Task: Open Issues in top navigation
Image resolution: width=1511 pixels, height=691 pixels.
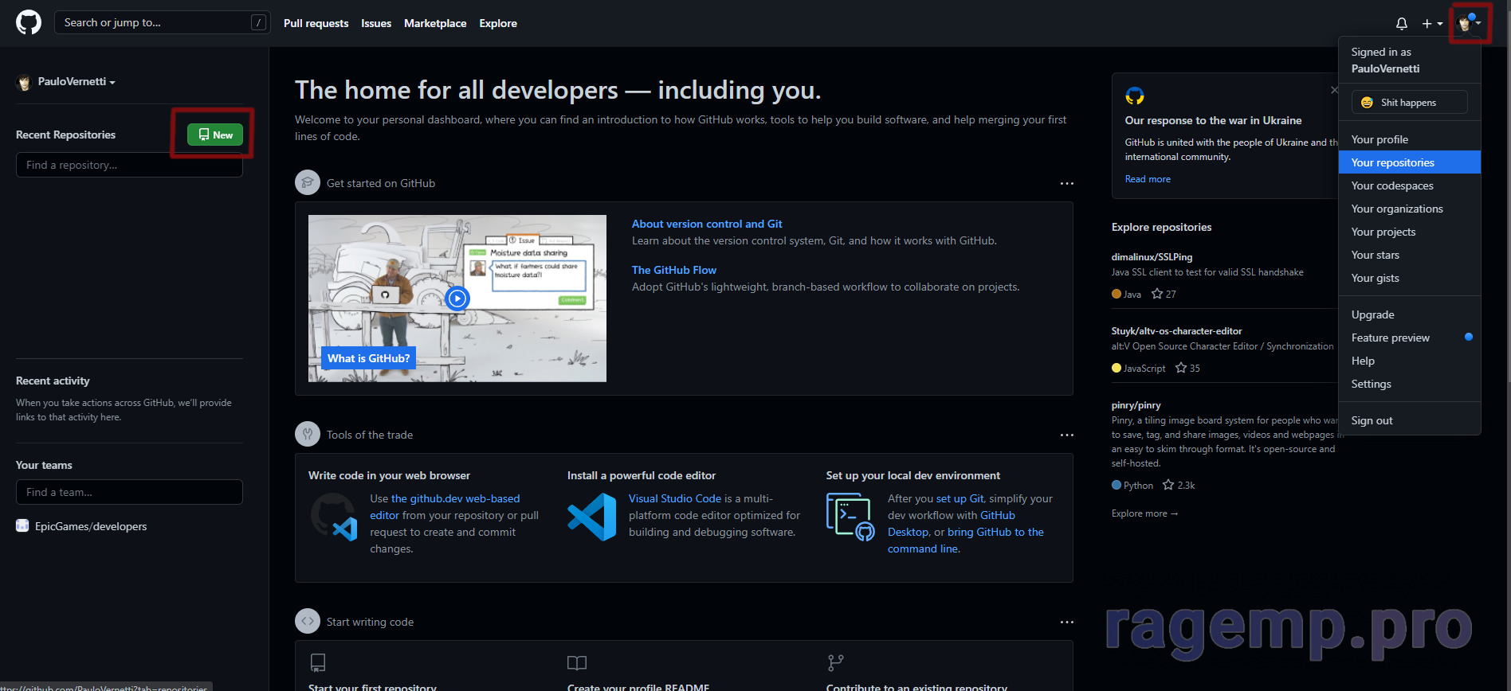Action: (376, 23)
